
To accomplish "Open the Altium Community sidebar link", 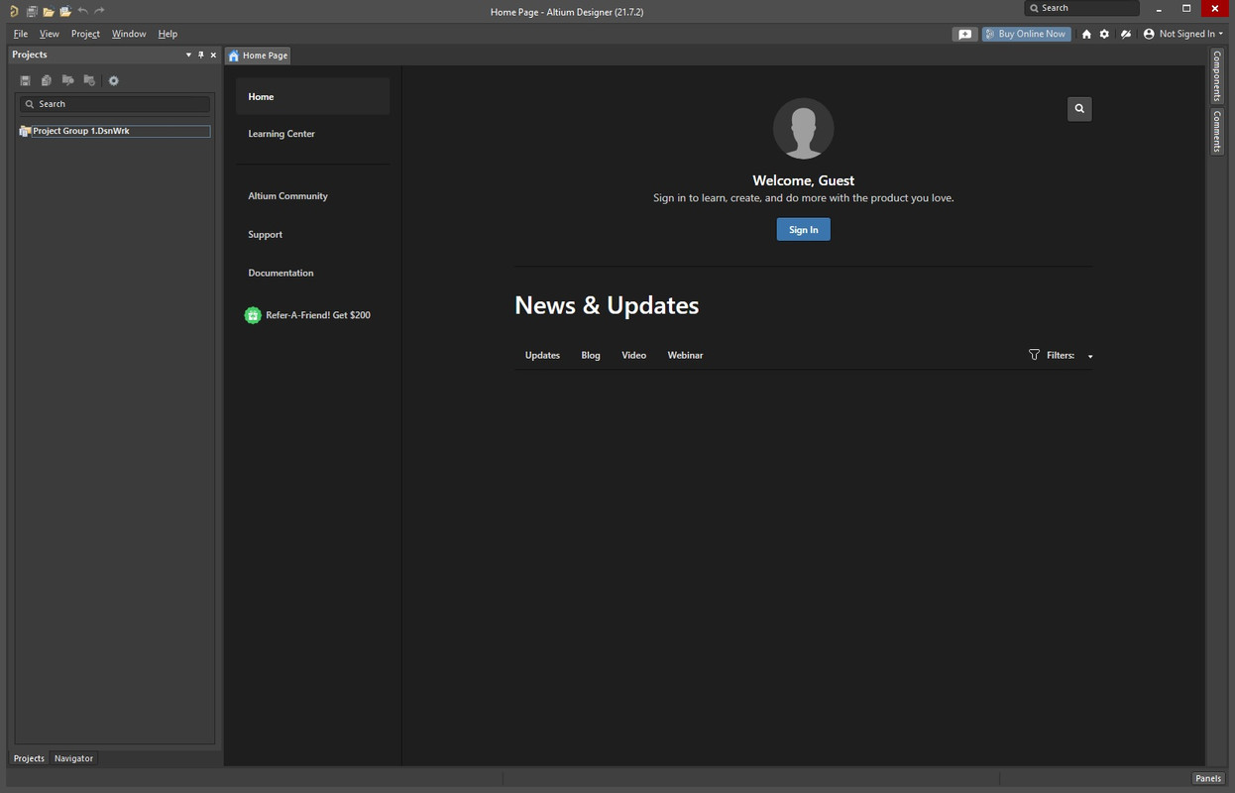I will click(x=287, y=196).
